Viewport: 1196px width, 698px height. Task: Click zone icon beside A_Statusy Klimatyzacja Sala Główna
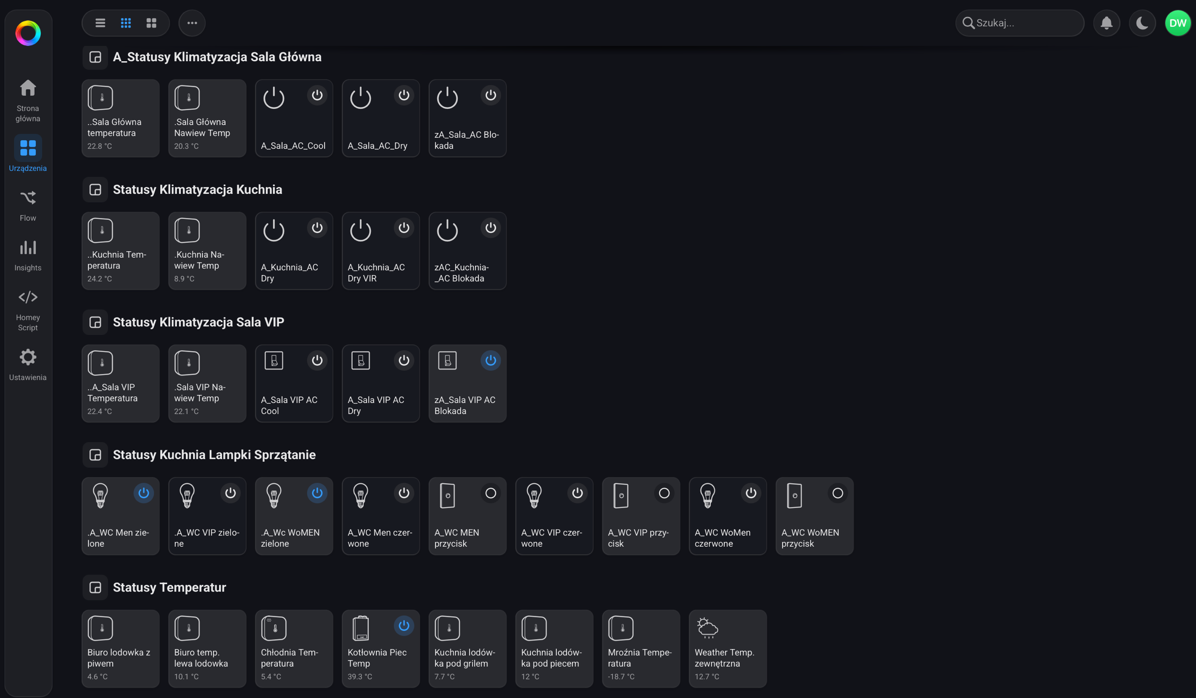[95, 57]
